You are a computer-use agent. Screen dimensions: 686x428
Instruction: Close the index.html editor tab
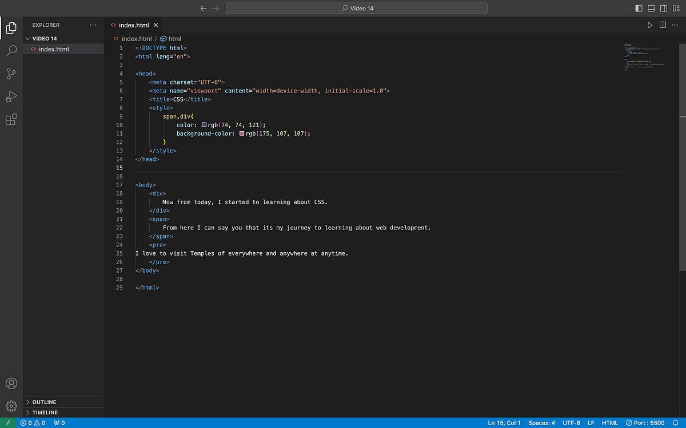(x=155, y=25)
